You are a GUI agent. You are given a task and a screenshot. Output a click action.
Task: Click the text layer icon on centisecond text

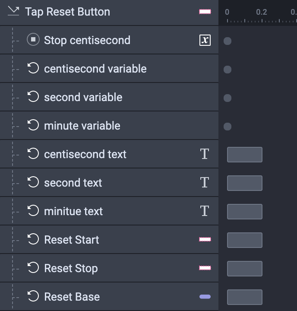(205, 154)
